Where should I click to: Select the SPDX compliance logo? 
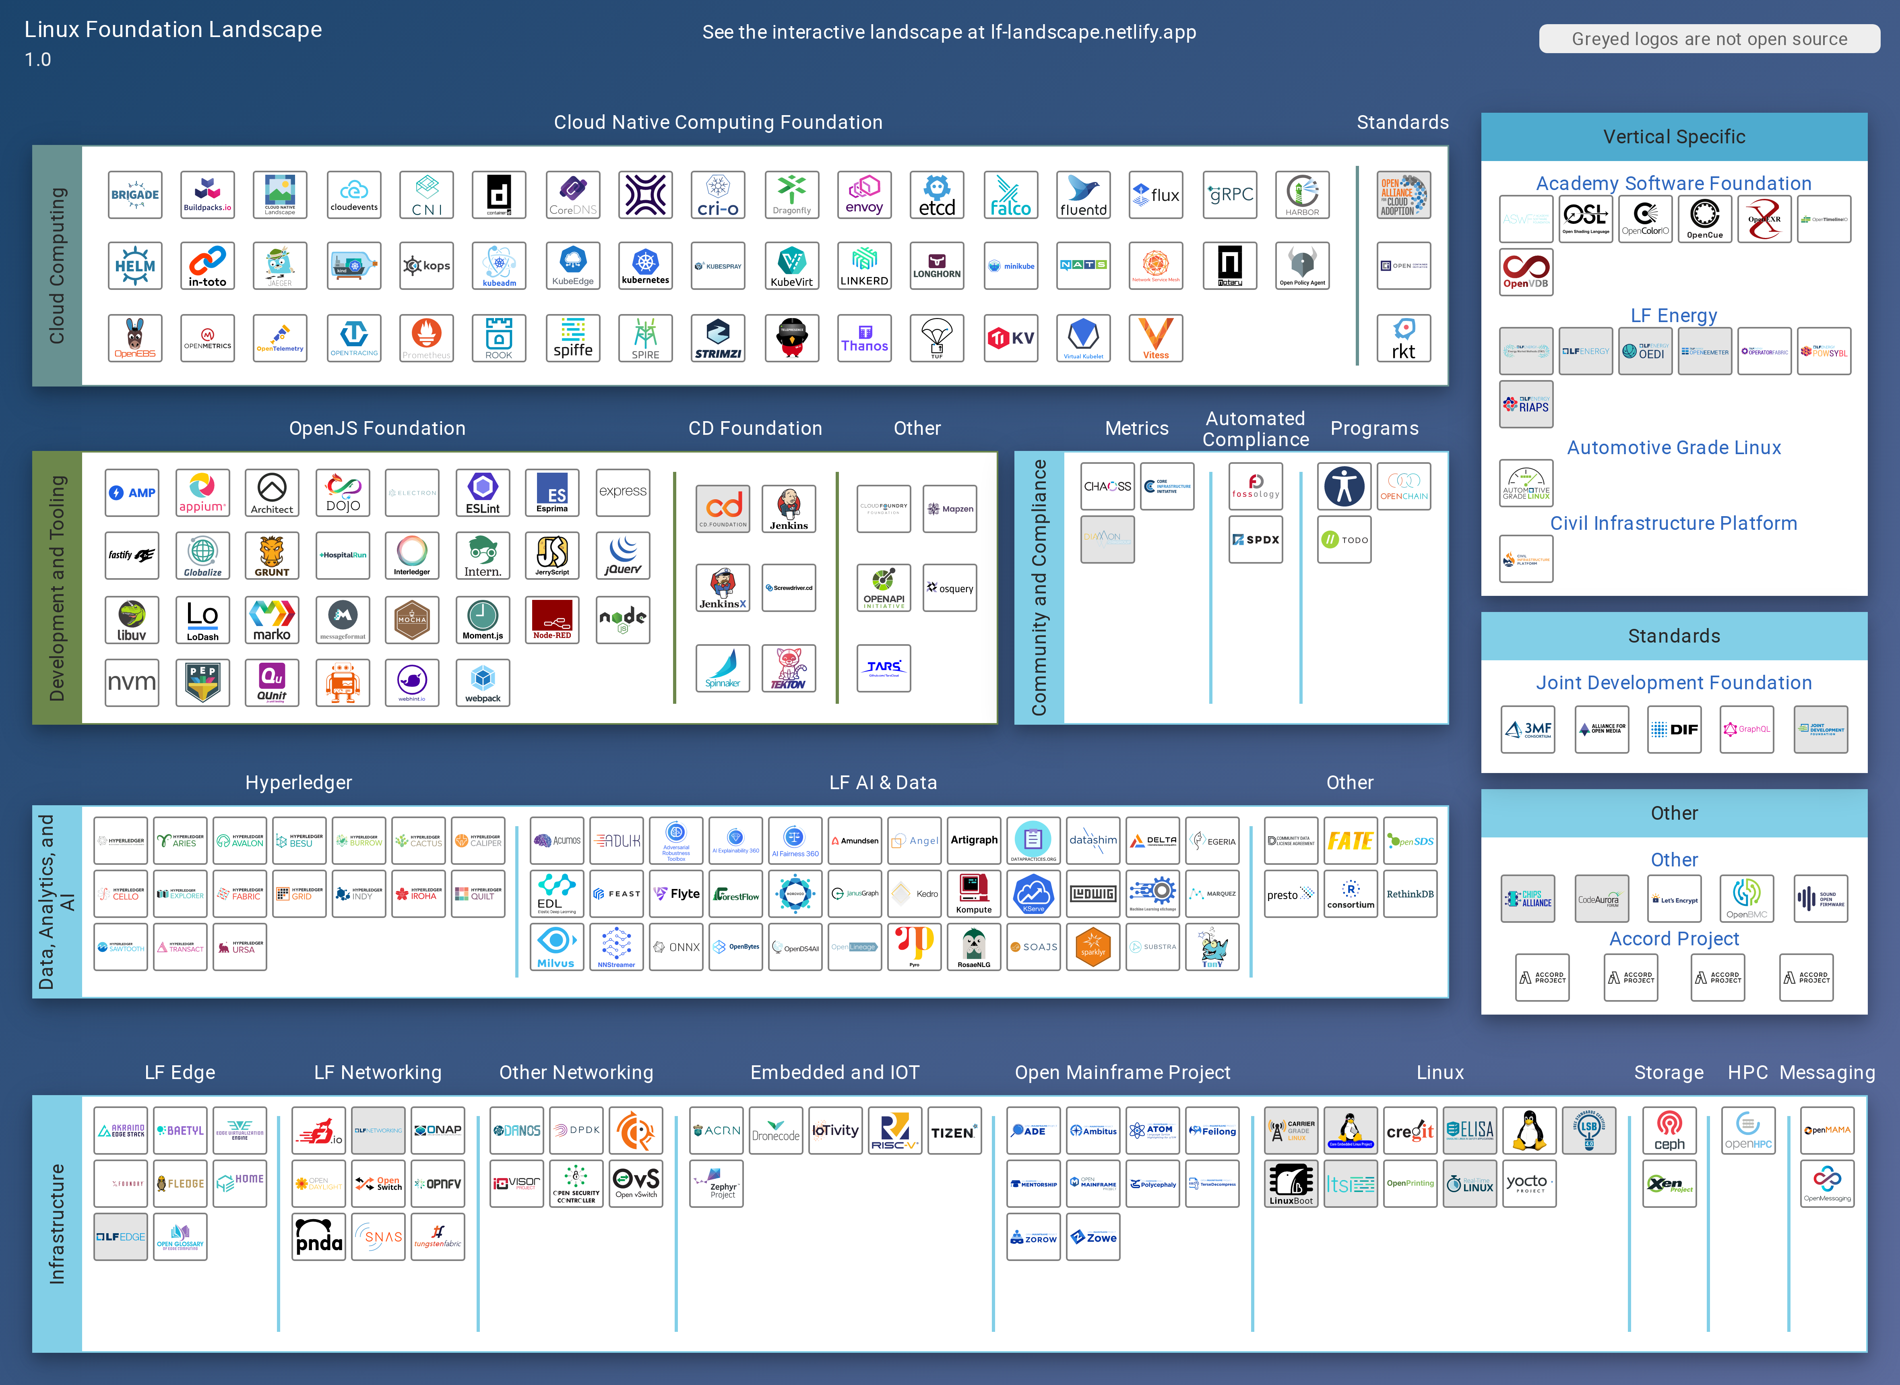[1256, 539]
